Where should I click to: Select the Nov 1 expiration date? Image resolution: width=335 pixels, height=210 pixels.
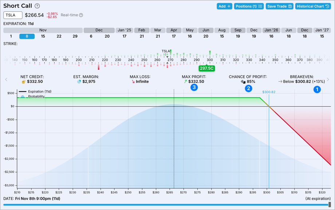point(11,36)
